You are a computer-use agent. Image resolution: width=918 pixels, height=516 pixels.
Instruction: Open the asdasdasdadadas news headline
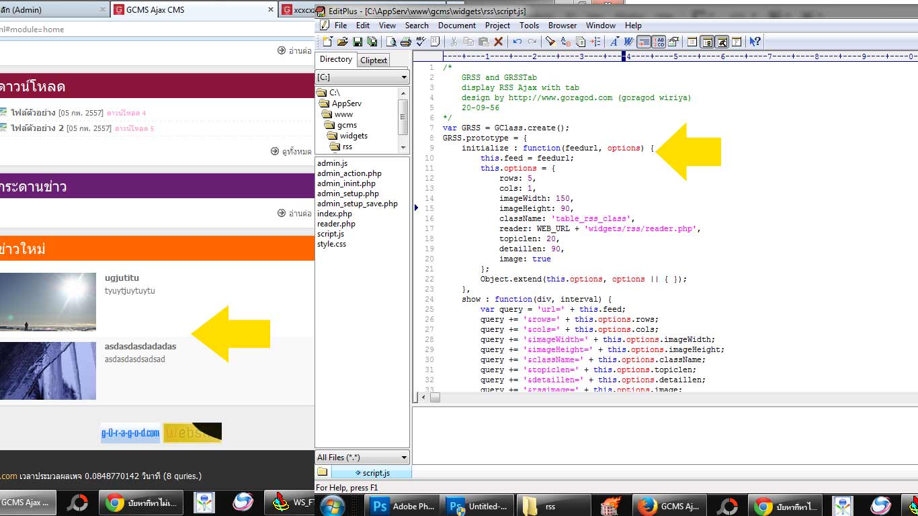coord(140,346)
